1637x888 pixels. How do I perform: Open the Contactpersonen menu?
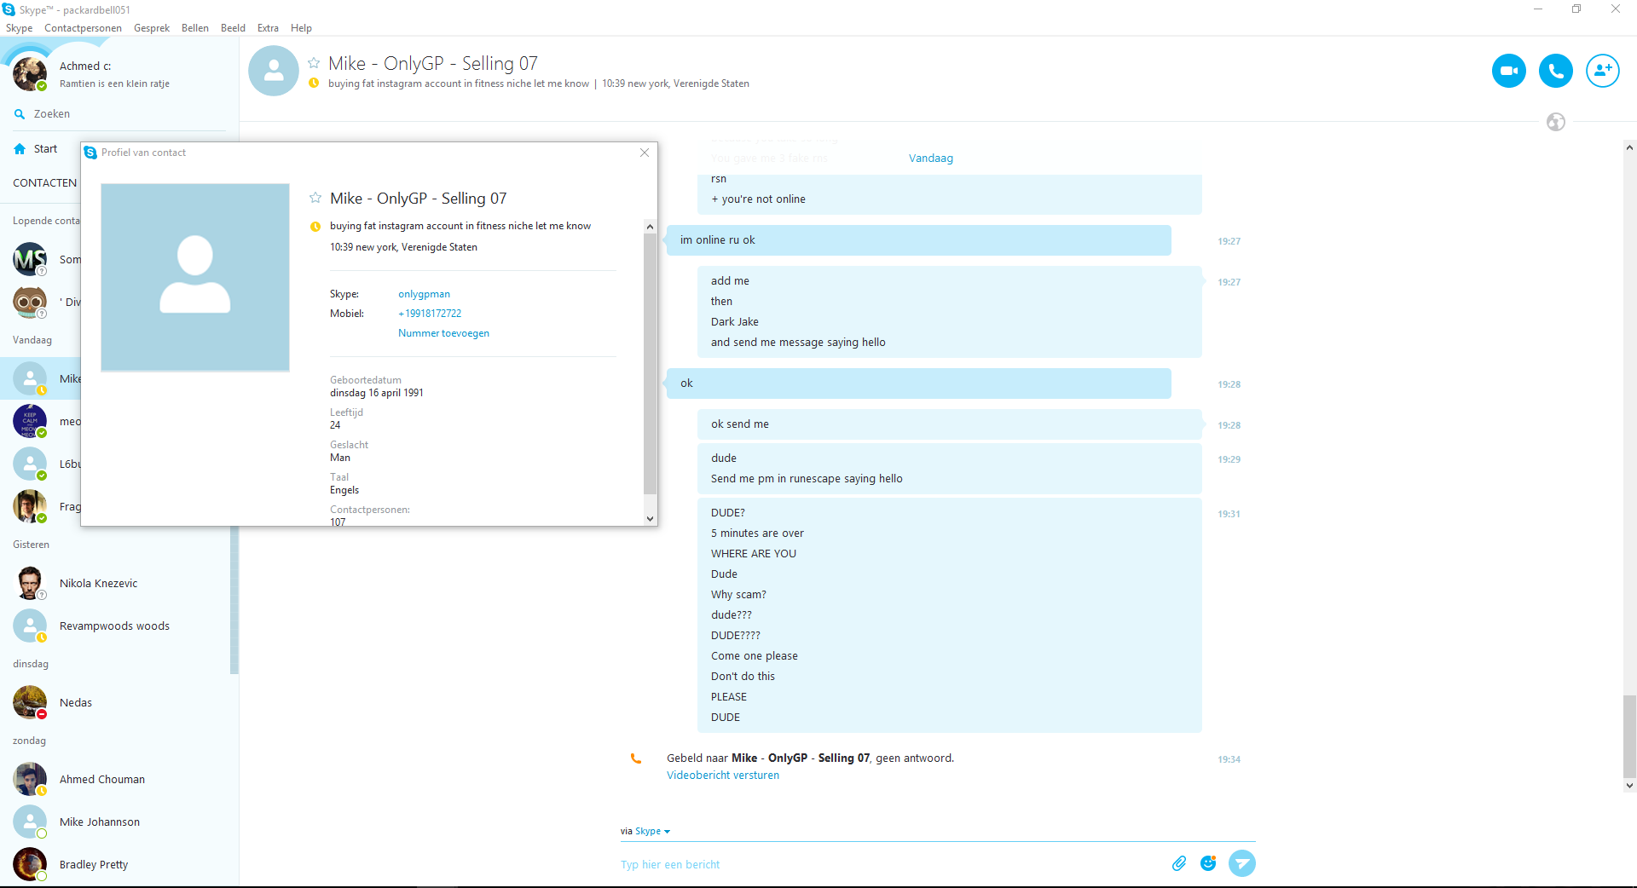click(x=83, y=28)
